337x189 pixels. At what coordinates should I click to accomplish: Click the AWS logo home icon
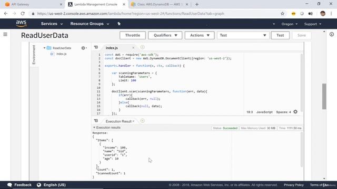coord(21,24)
